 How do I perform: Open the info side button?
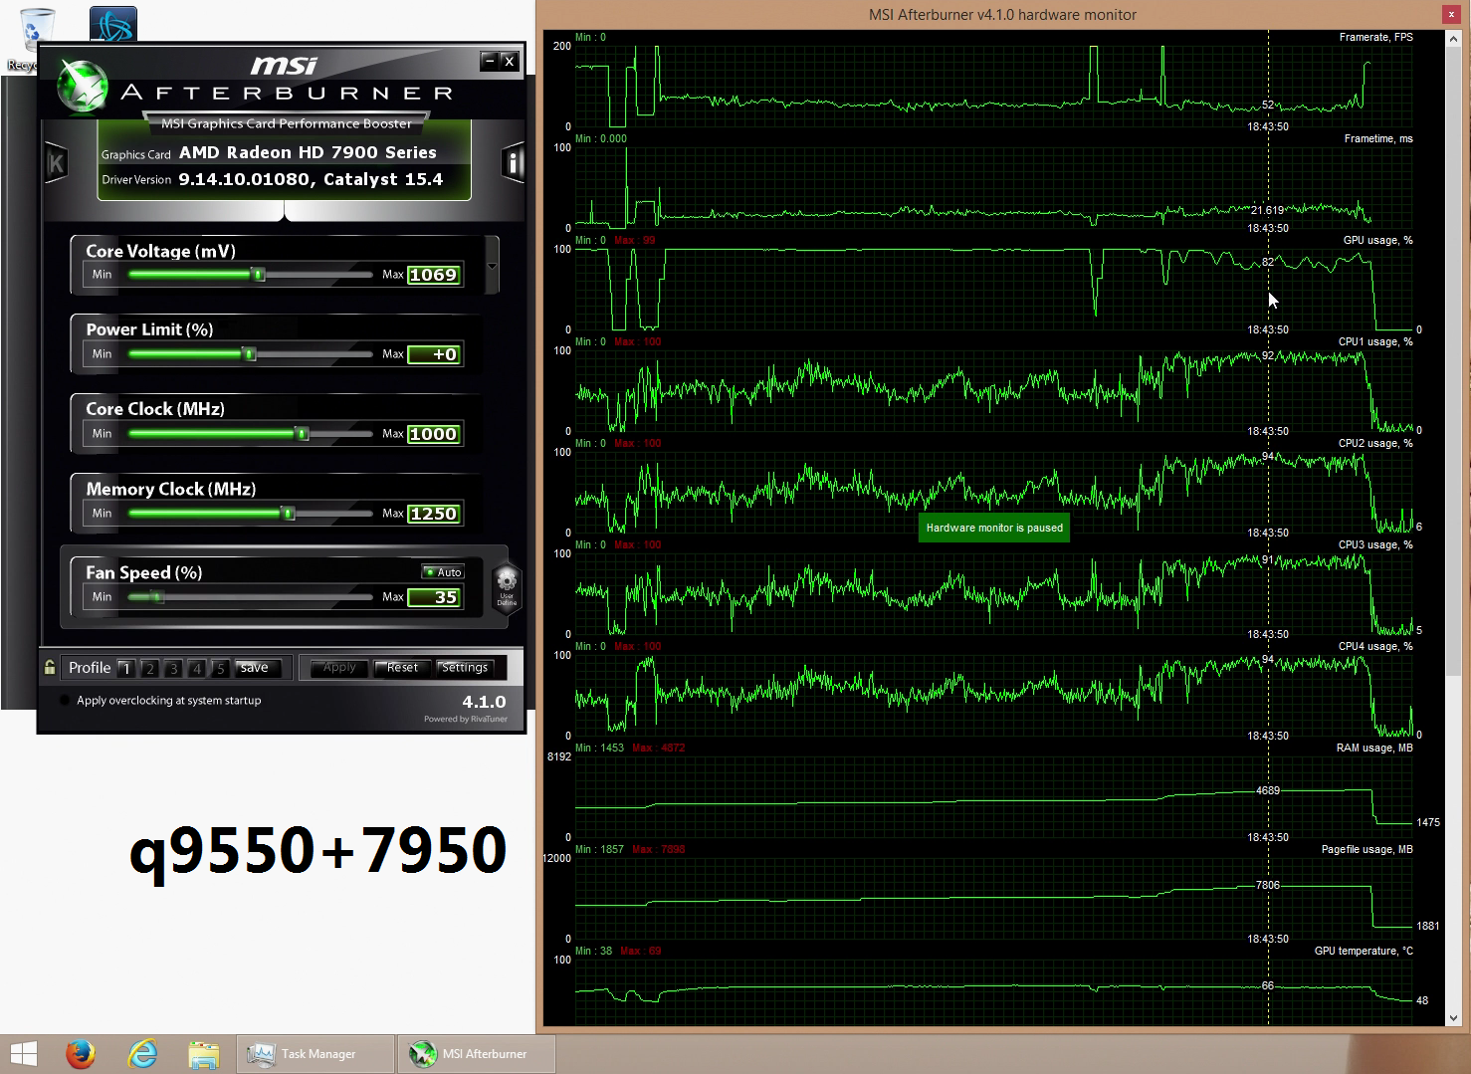(x=513, y=163)
